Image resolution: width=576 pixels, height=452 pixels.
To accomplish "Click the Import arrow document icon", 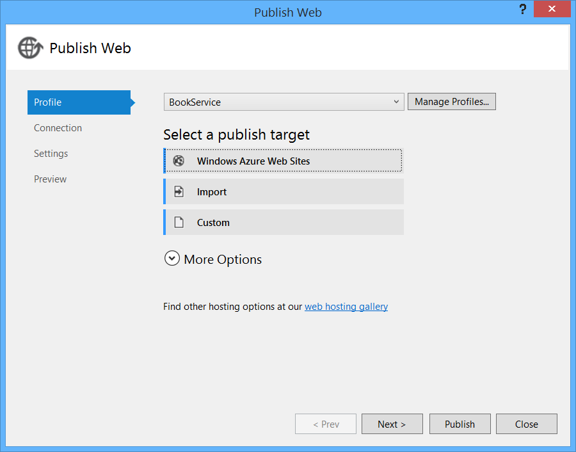I will [179, 192].
